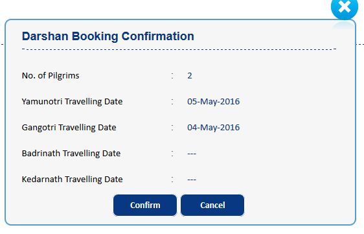Click the No. of Pilgrims label
This screenshot has height=234, width=364.
click(51, 76)
